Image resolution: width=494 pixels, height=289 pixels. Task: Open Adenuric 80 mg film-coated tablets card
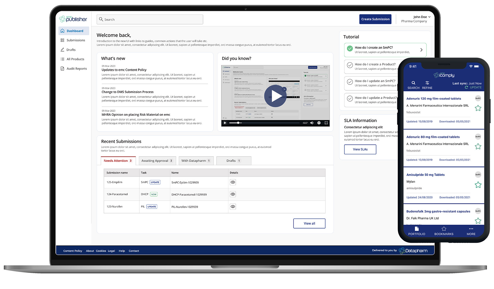[x=444, y=148]
